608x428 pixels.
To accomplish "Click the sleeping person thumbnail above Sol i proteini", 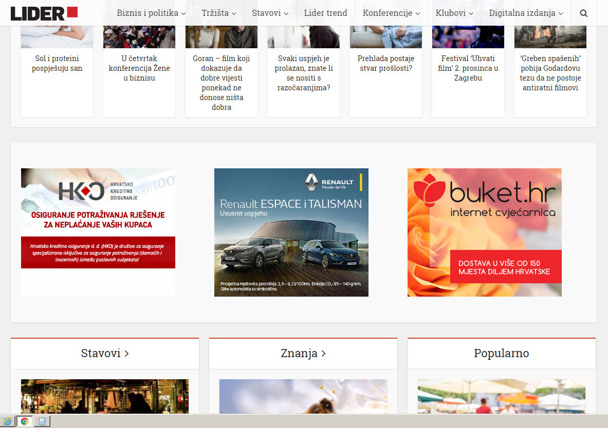I will pyautogui.click(x=57, y=37).
